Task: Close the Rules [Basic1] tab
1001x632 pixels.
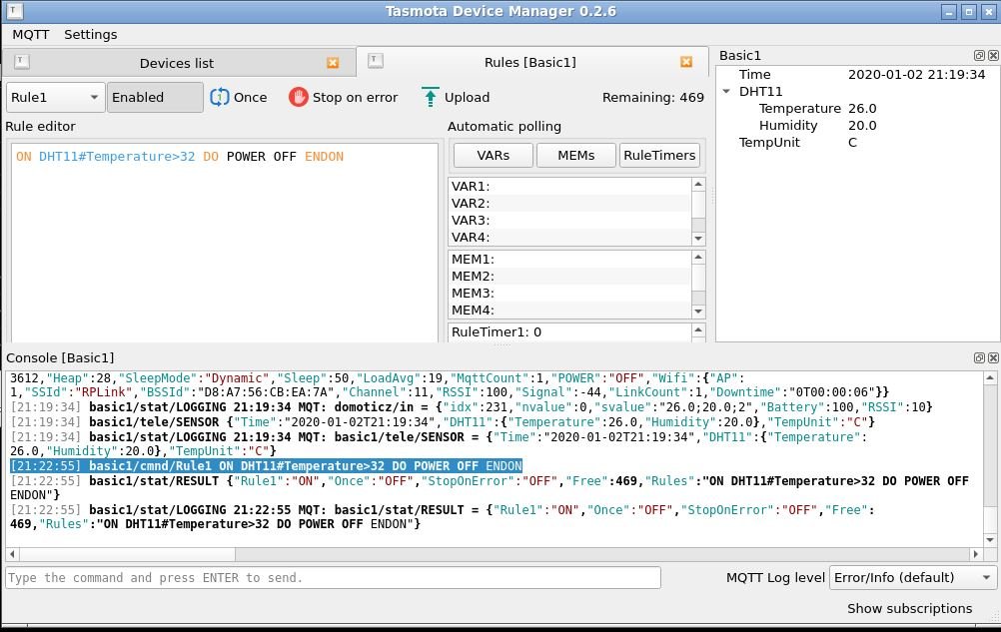Action: pos(686,62)
